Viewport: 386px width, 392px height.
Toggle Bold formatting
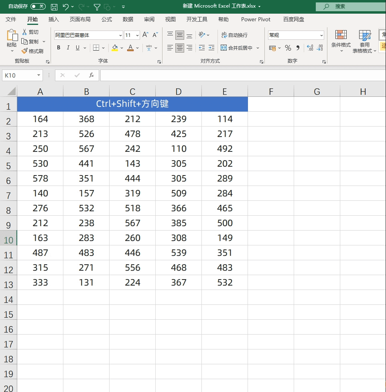[x=59, y=47]
